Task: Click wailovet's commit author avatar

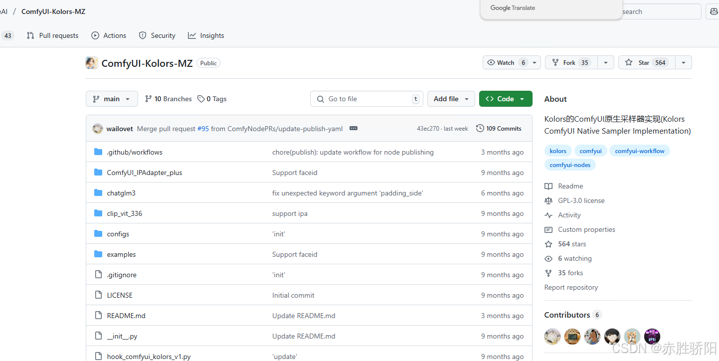Action: [x=98, y=129]
